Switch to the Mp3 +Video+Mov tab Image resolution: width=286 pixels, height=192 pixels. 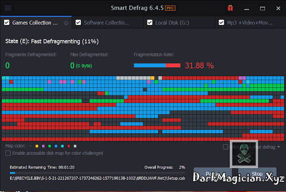point(250,22)
